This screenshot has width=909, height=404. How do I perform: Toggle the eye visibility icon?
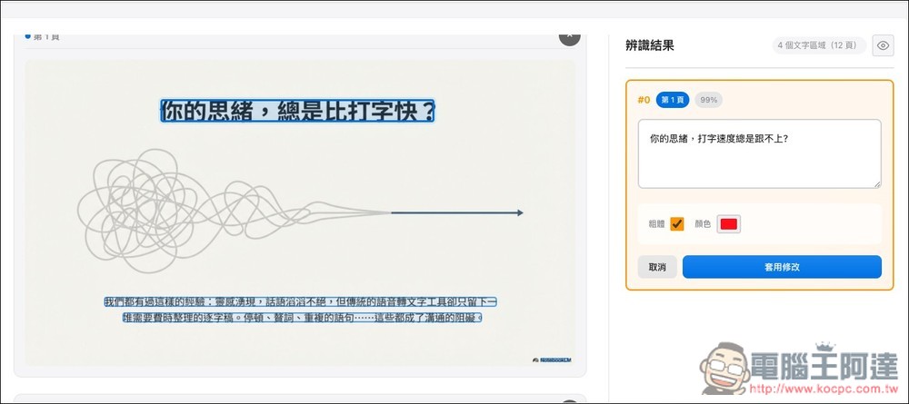tap(883, 45)
